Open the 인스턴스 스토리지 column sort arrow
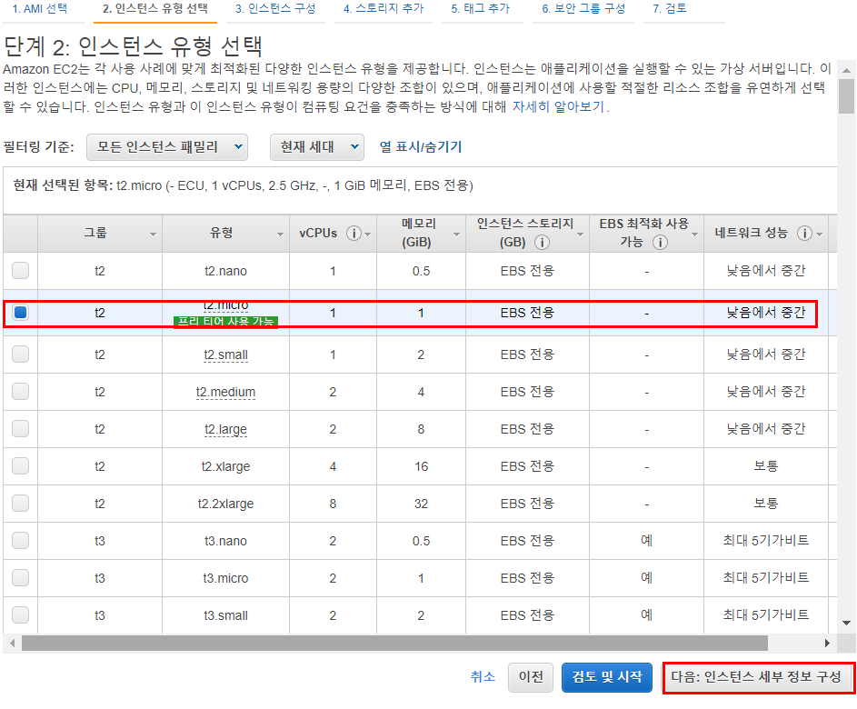 tap(580, 235)
